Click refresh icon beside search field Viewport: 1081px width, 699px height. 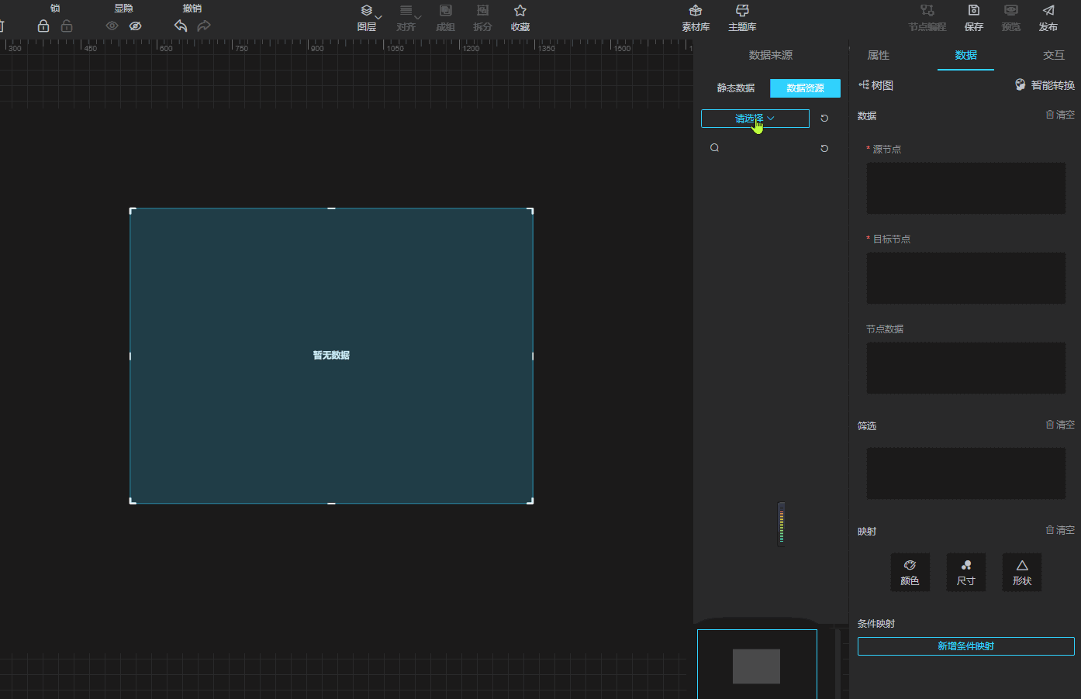tap(824, 148)
